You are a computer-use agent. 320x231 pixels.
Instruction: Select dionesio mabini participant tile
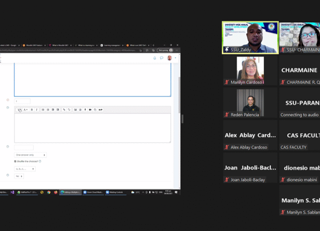(300, 168)
